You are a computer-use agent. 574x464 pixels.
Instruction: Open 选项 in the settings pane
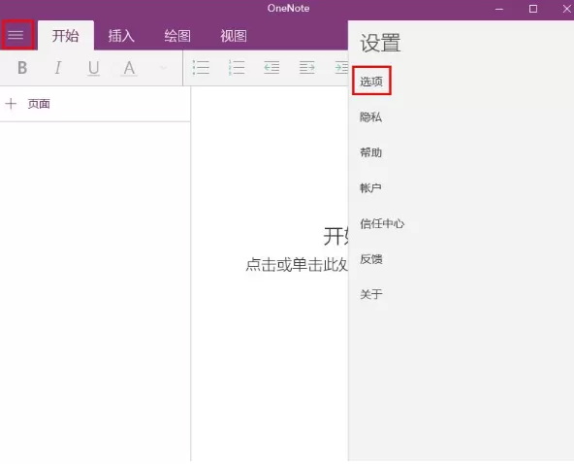pyautogui.click(x=371, y=82)
